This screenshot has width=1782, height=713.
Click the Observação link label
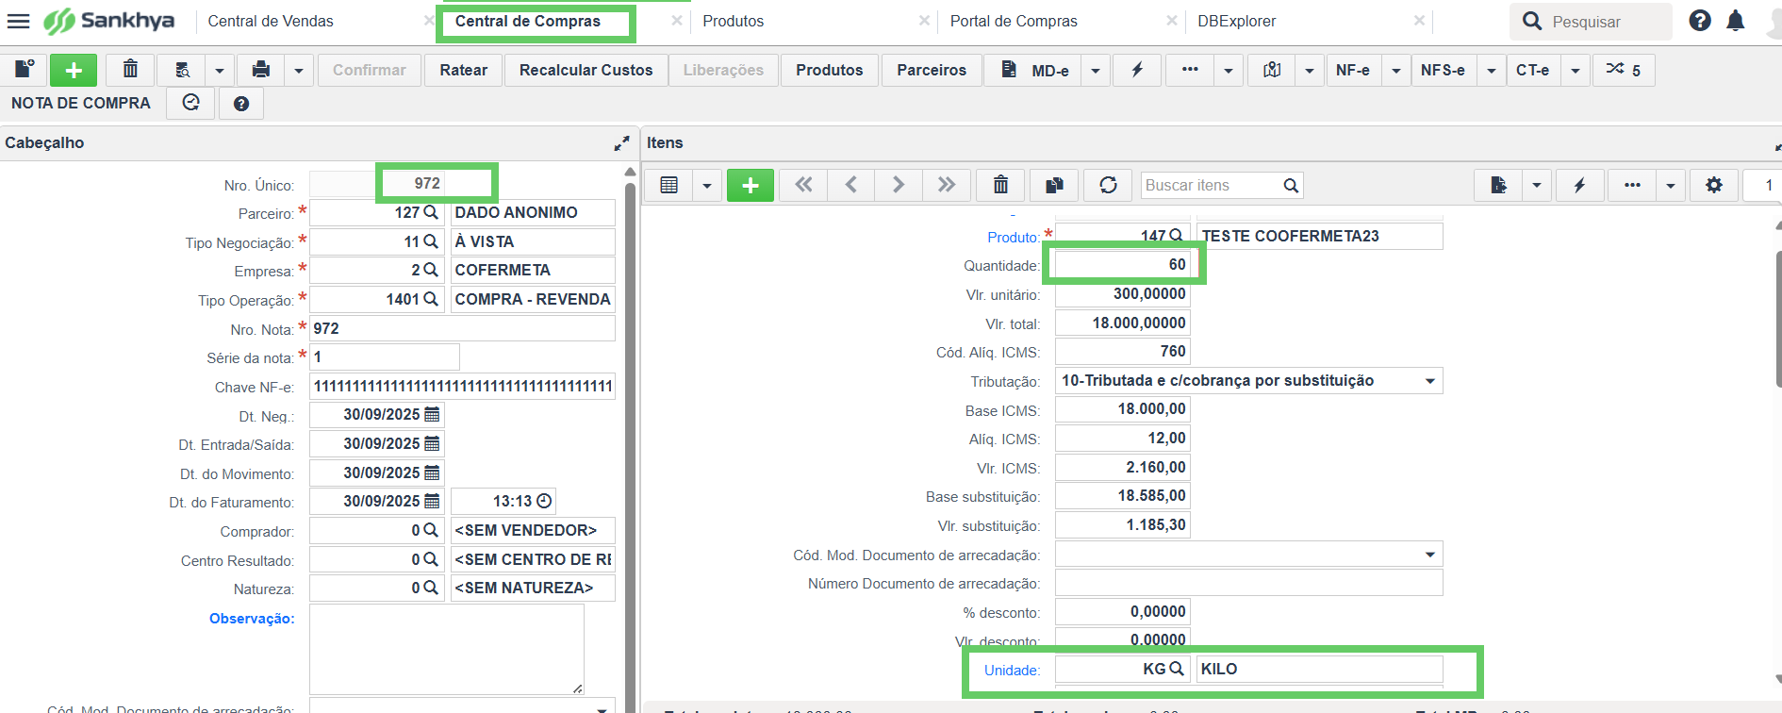[x=252, y=619]
